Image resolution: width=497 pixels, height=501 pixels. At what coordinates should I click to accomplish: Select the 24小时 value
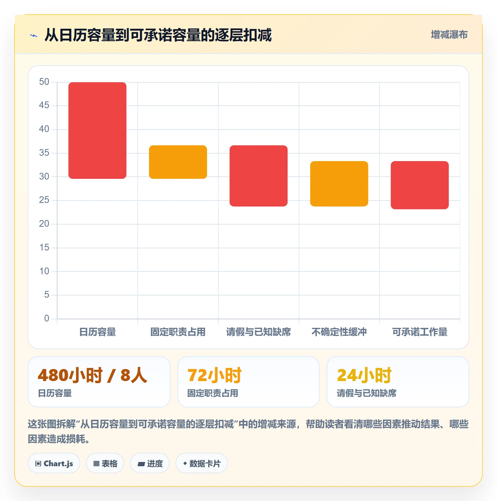(364, 375)
